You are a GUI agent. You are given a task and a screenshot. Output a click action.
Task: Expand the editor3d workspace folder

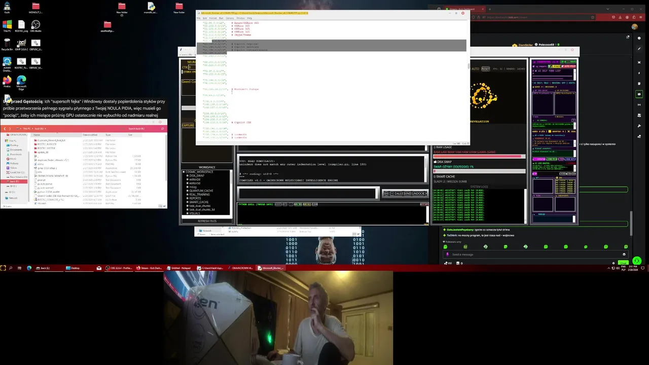pyautogui.click(x=187, y=183)
